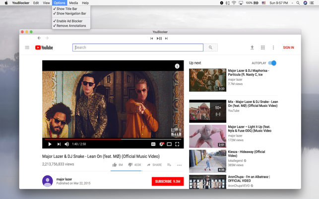Viewport: 319px width, 199px height.
Task: Sign in to YouTube
Action: (288, 48)
